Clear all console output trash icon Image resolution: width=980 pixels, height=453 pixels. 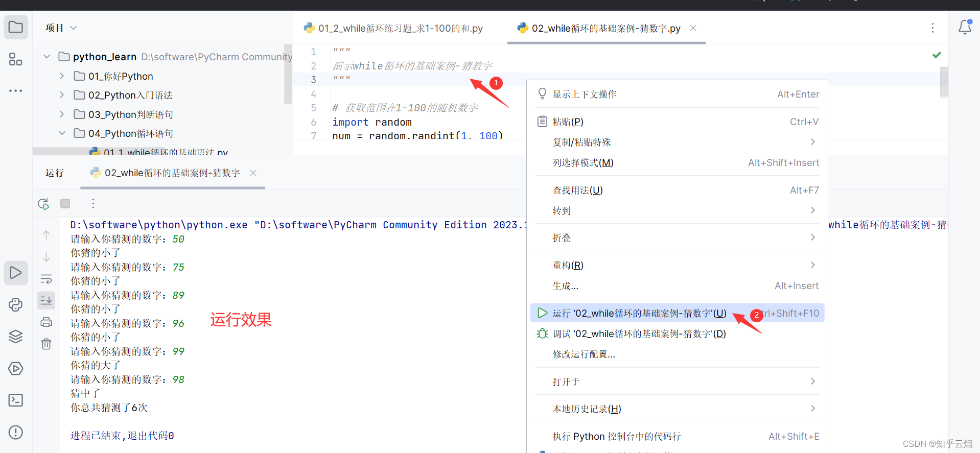[46, 344]
